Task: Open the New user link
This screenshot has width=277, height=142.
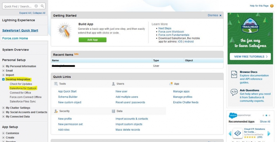Action: click(x=121, y=91)
